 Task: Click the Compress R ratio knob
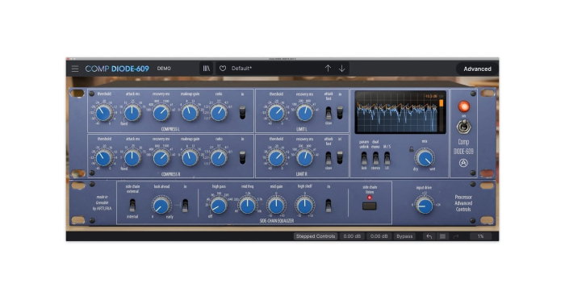pos(219,158)
